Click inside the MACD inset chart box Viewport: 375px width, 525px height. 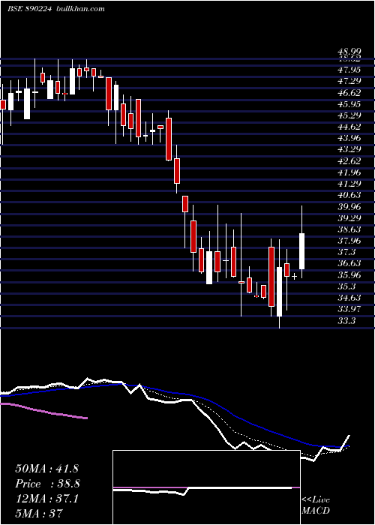click(x=206, y=487)
